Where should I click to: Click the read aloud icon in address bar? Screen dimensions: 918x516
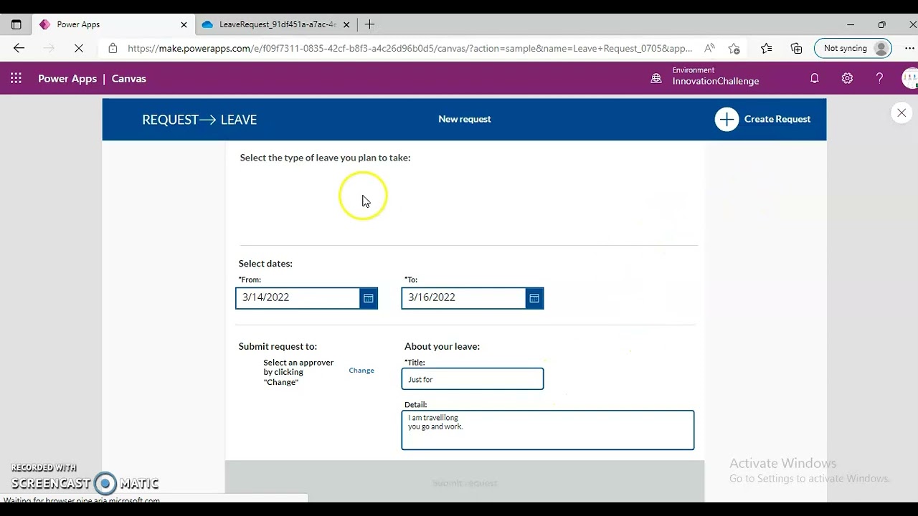709,48
